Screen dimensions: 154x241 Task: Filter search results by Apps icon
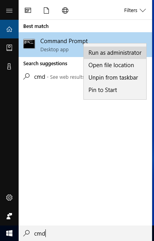point(28,10)
